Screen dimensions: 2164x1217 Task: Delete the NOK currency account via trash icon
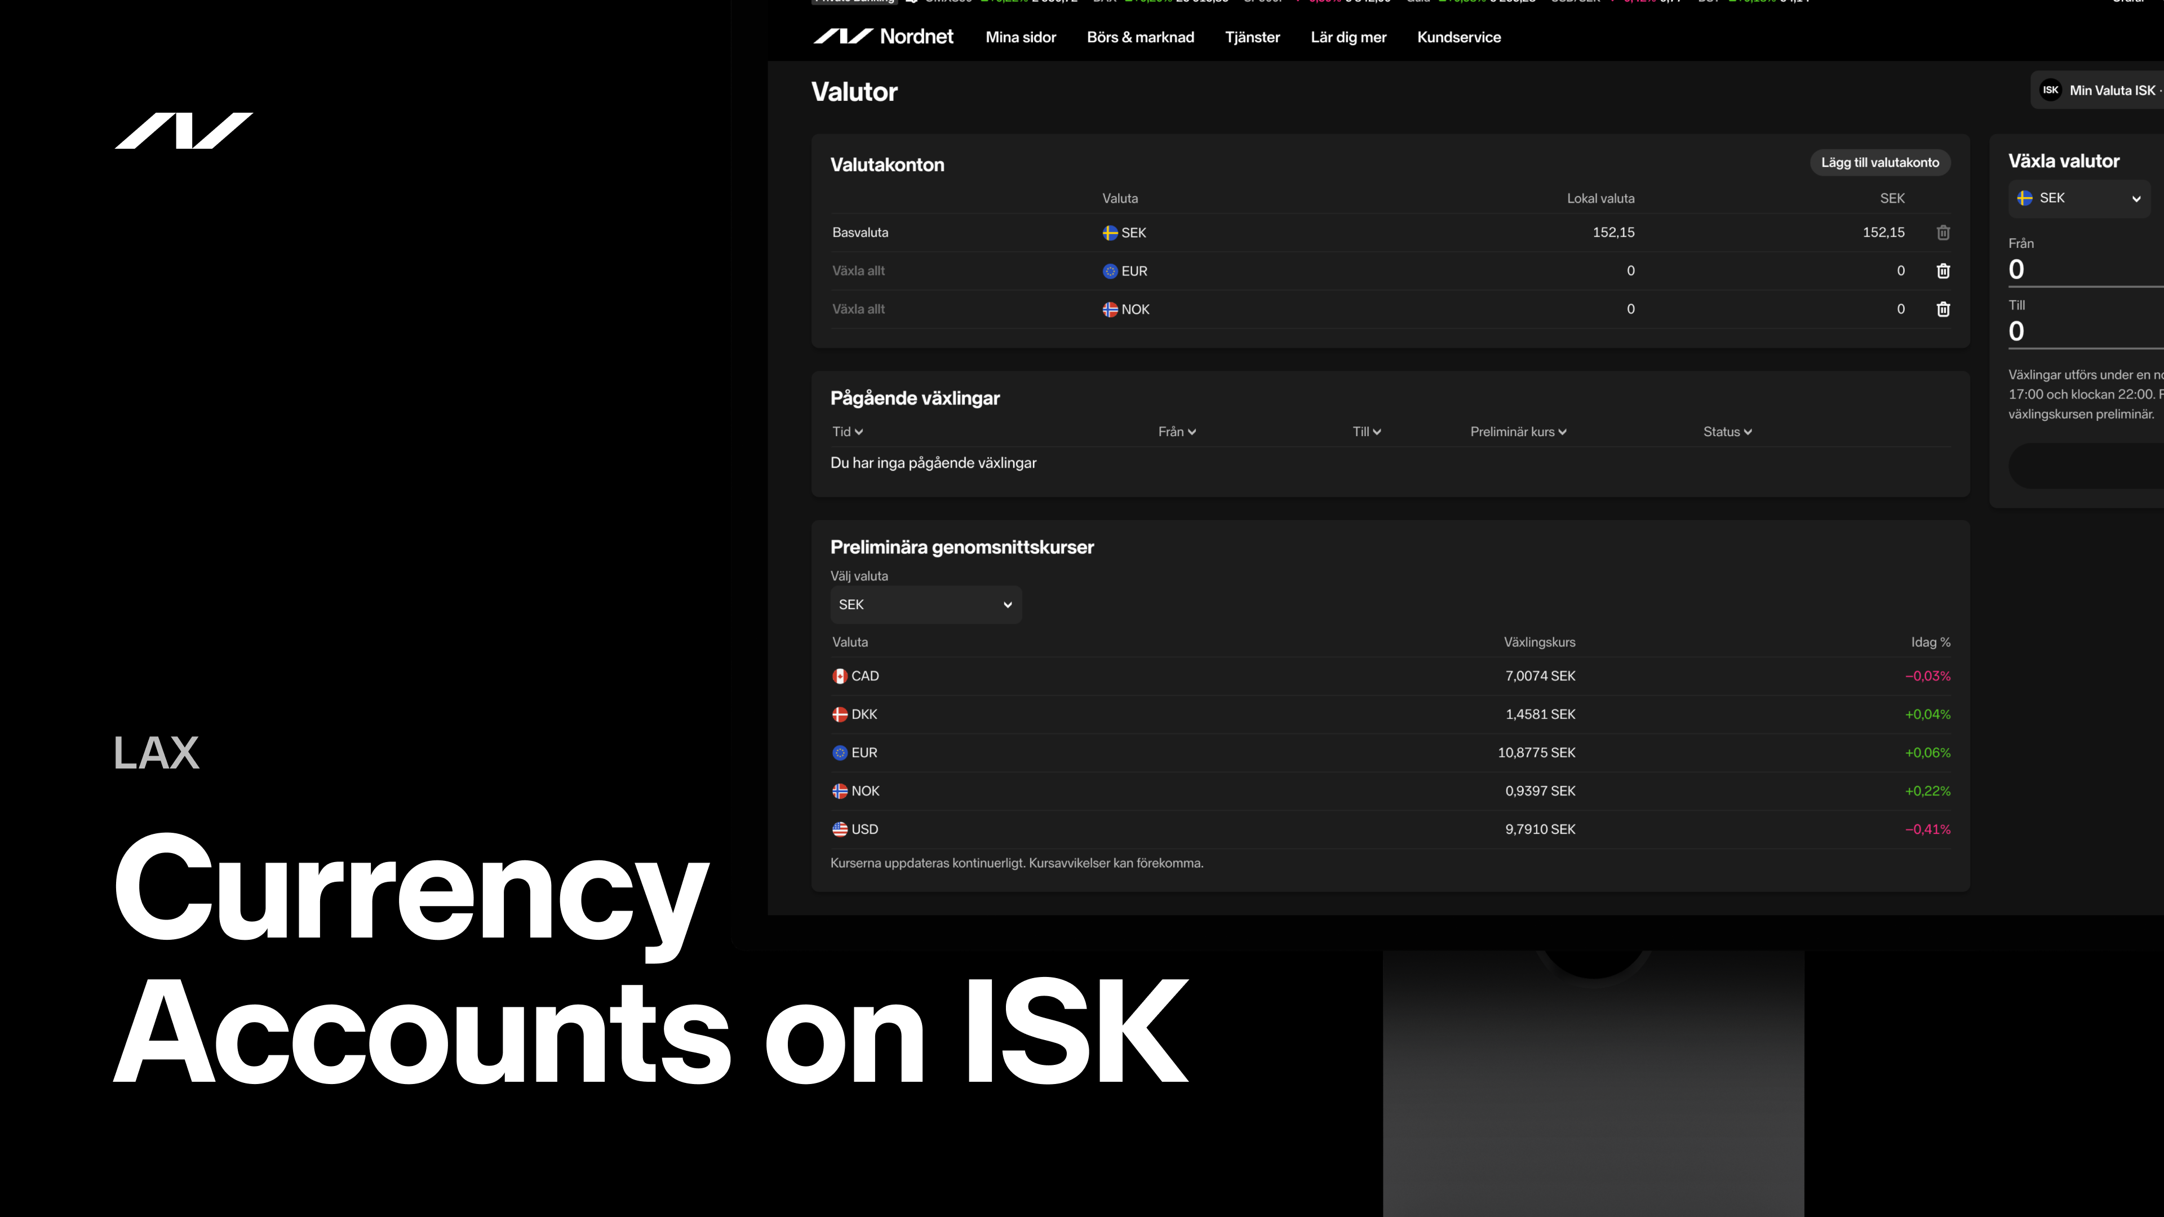coord(1943,309)
